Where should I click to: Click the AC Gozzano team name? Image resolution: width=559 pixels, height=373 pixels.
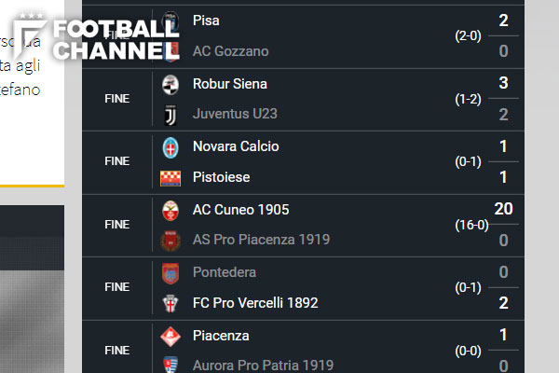(230, 51)
